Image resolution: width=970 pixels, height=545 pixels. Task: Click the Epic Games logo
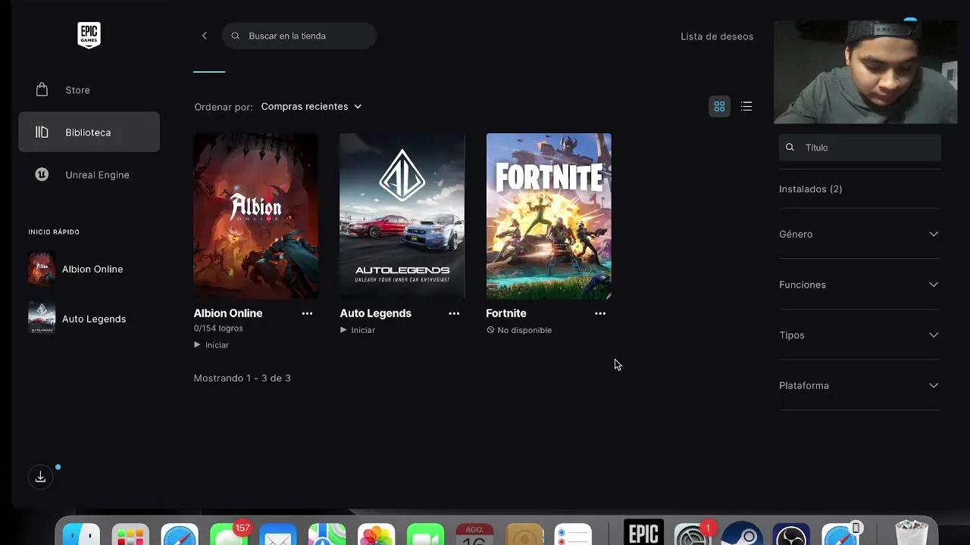[89, 35]
